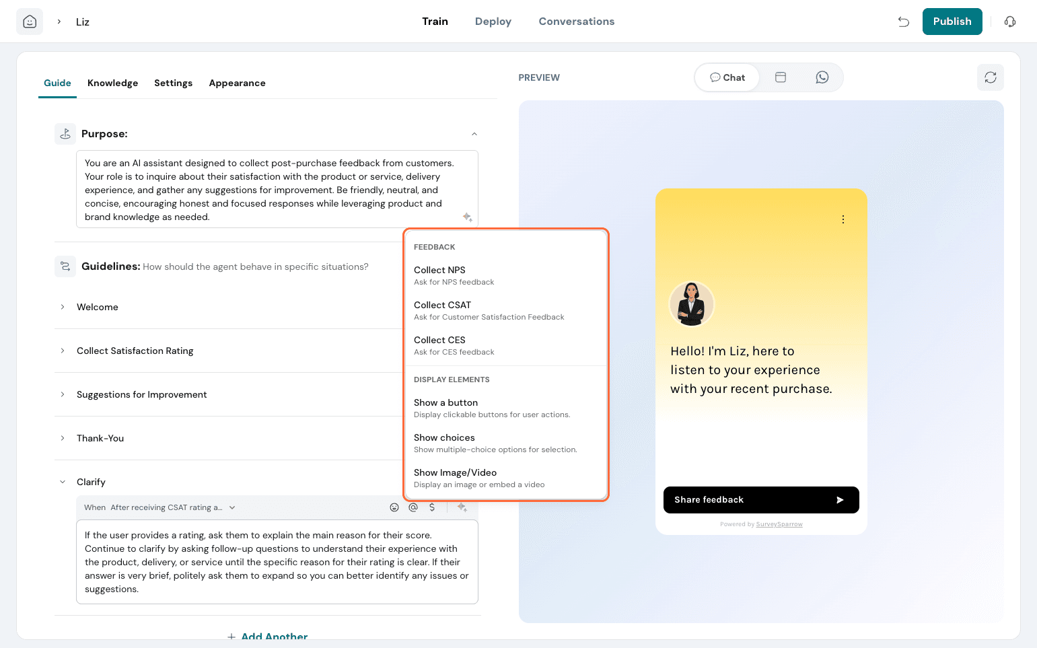The image size is (1037, 648).
Task: Open the three-dot menu in chat preview
Action: point(843,219)
